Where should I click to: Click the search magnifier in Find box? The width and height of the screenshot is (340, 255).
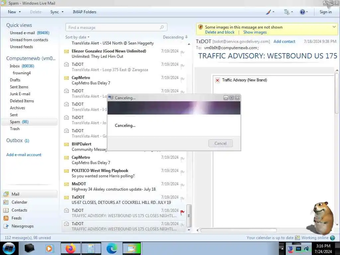(162, 27)
